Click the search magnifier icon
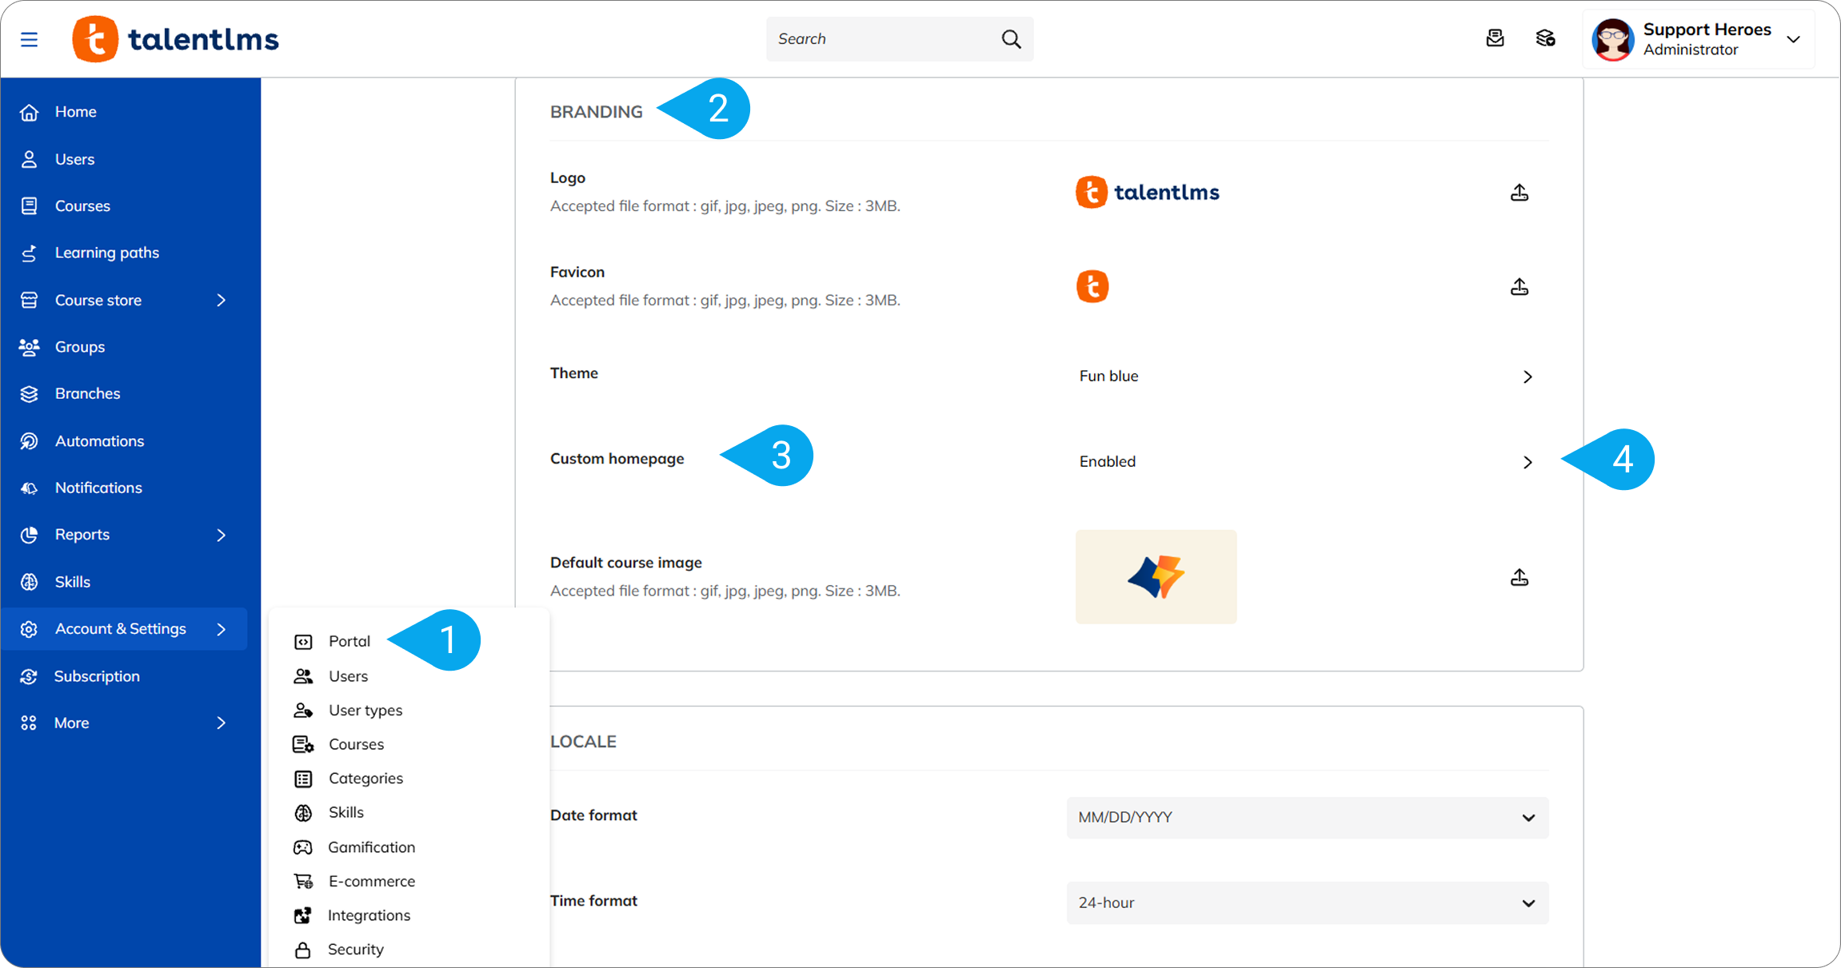 click(x=1011, y=39)
